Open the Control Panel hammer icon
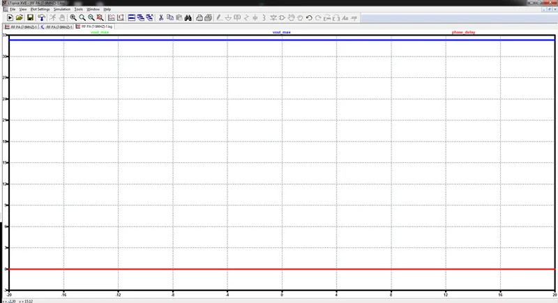558x303 pixels. point(42,17)
